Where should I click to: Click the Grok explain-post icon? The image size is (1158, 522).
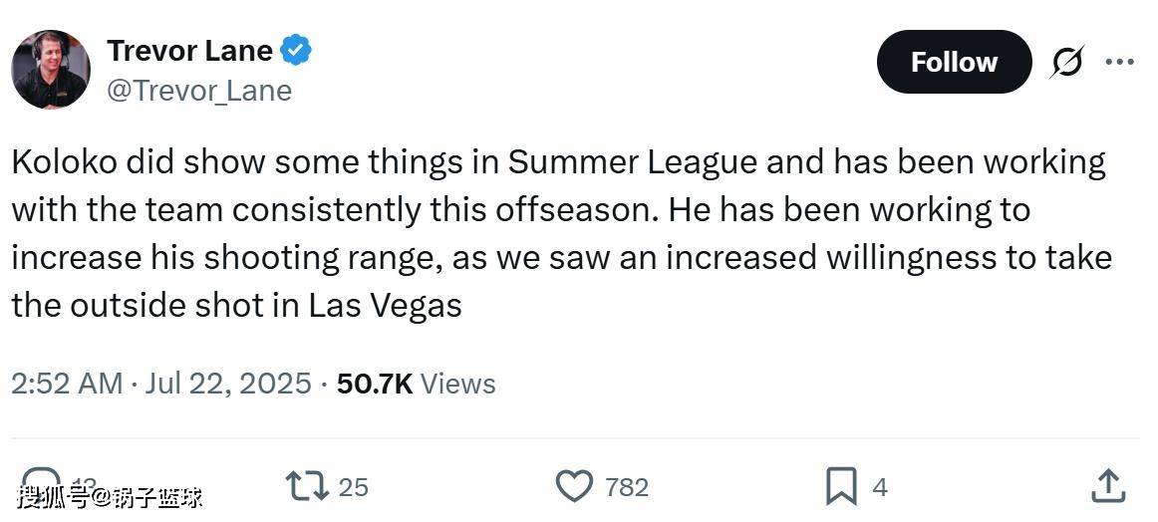[1067, 62]
